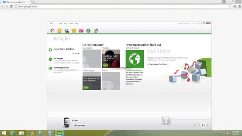Minimize the Nokia Ovi Suite window

199,23
